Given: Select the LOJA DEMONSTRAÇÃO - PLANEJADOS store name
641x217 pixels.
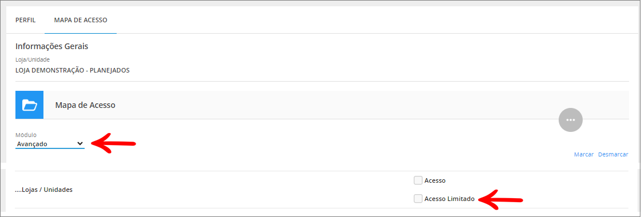Looking at the screenshot, I should click(73, 70).
